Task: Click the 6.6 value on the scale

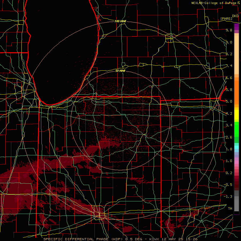Action: 229,78
